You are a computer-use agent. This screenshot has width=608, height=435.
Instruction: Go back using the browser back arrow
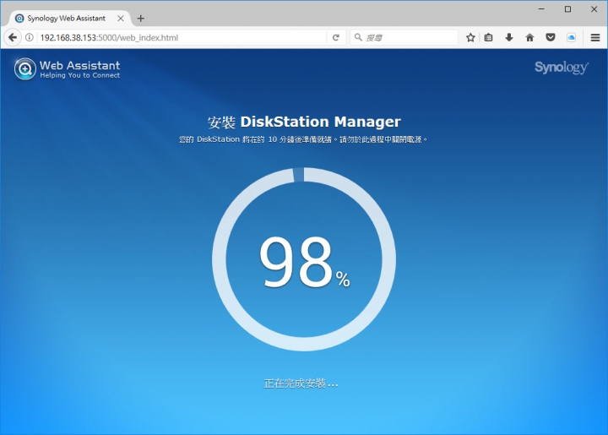click(x=13, y=38)
